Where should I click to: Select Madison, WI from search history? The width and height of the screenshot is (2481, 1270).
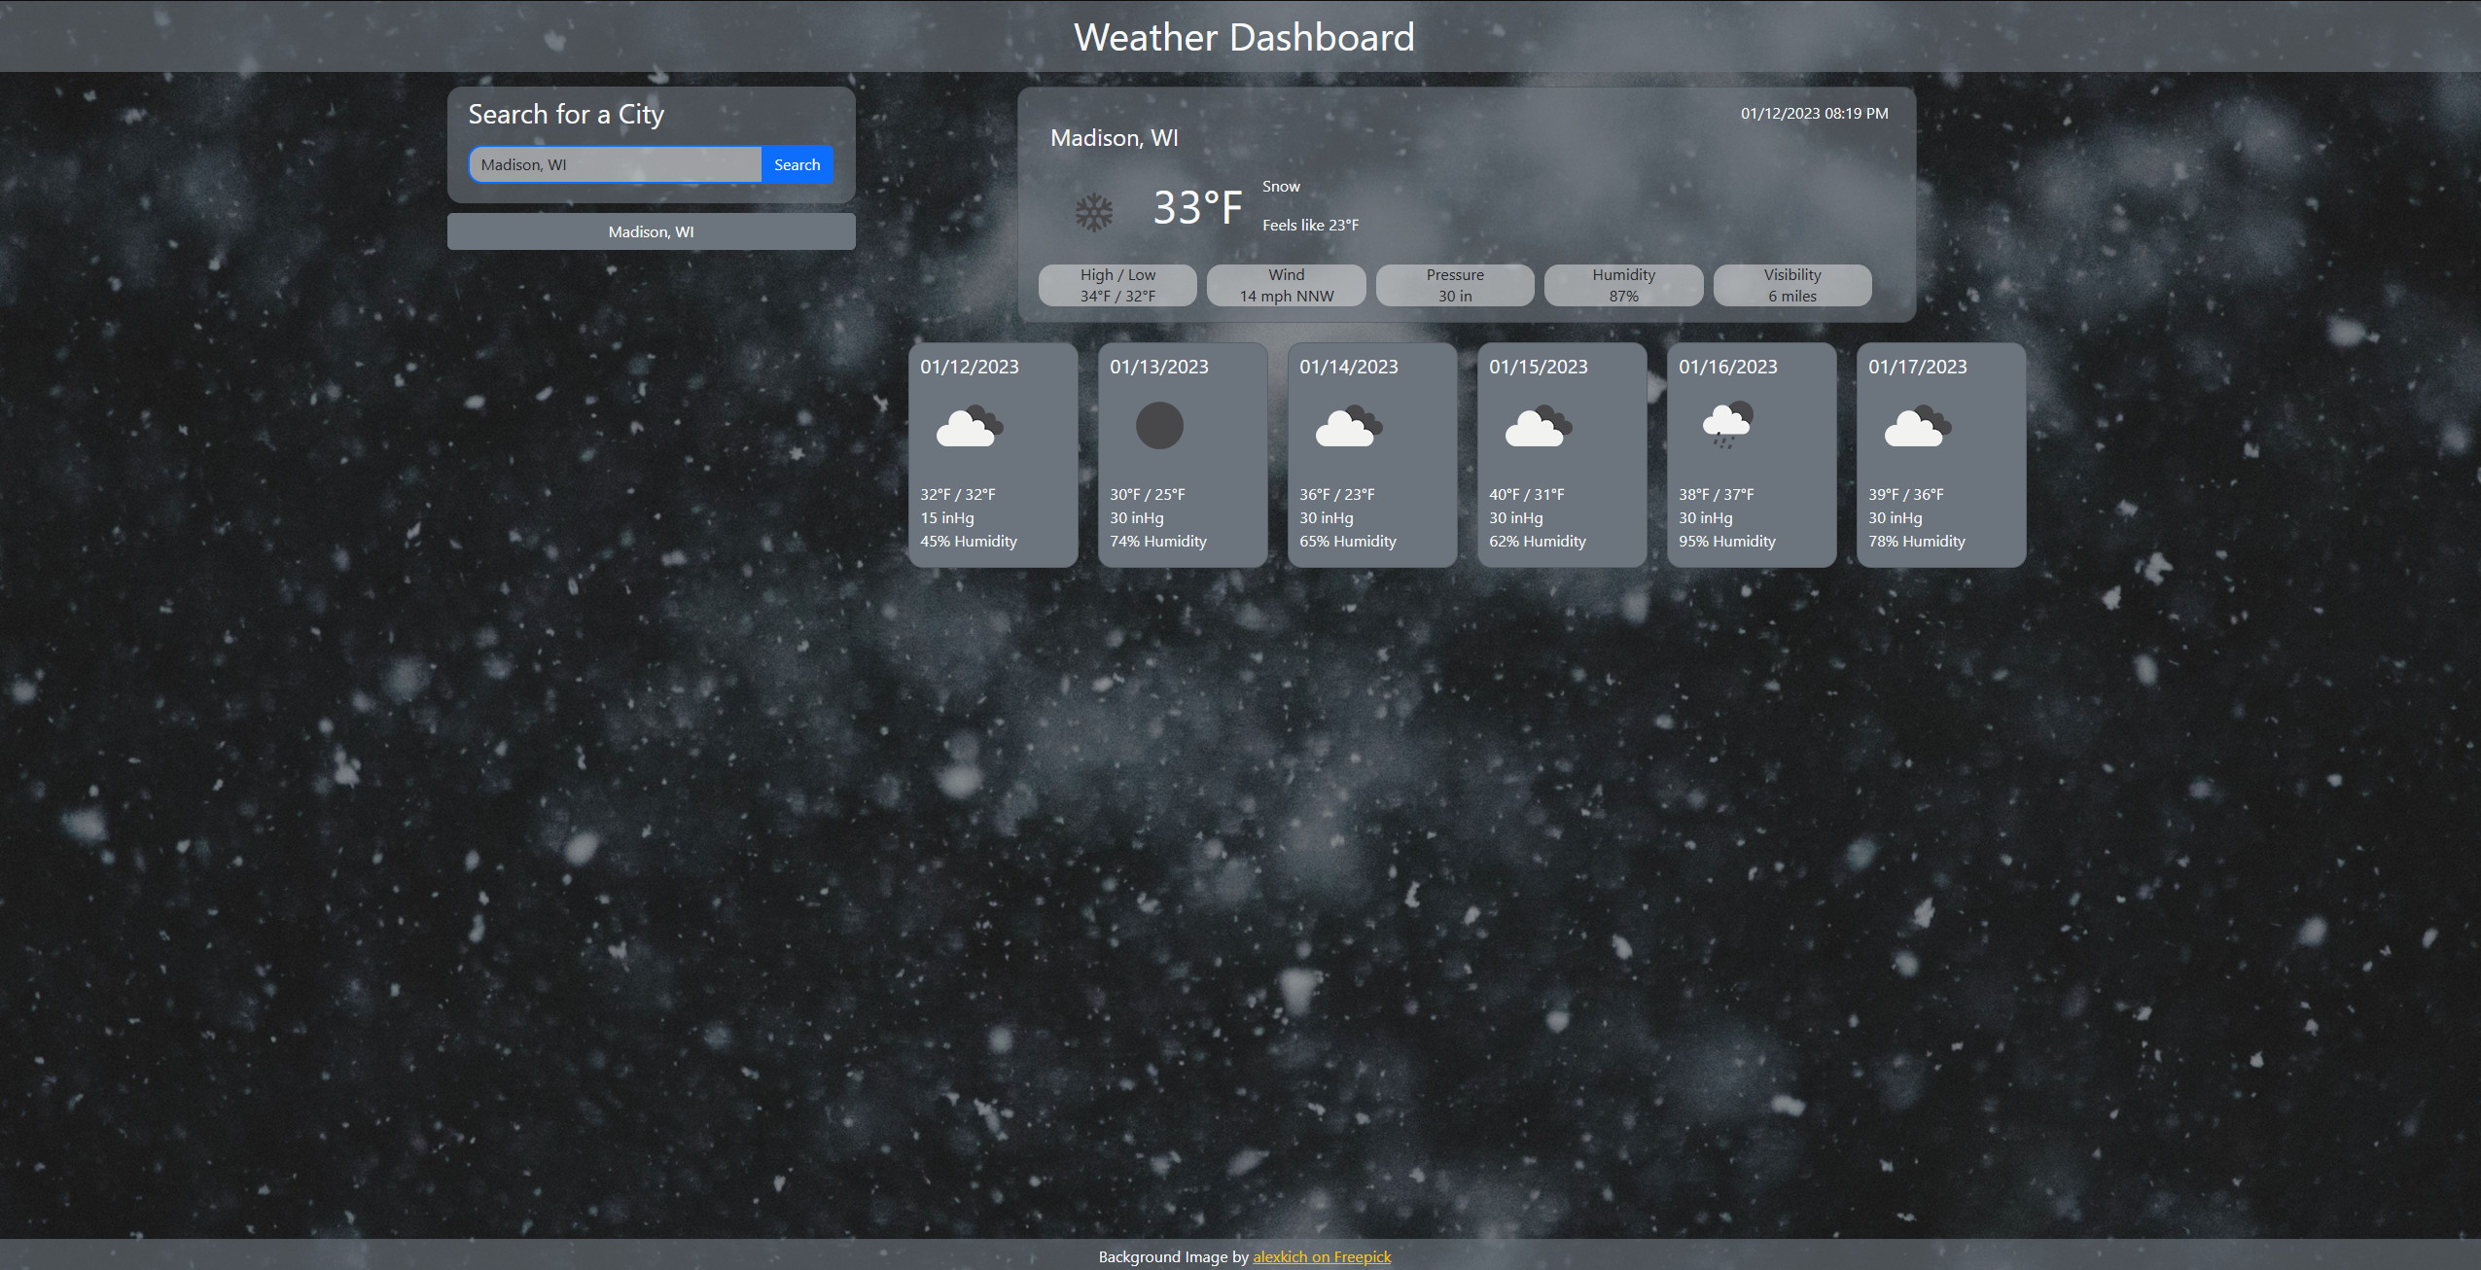(x=651, y=231)
